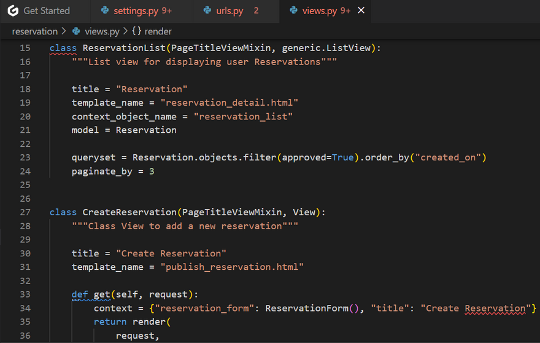This screenshot has height=343, width=540.
Task: Open the Get Started tab
Action: click(x=46, y=10)
